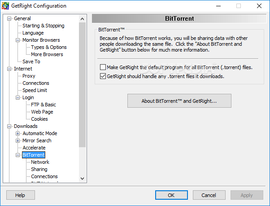Select FTP & Basic login settings
This screenshot has width=270, height=206.
point(44,105)
